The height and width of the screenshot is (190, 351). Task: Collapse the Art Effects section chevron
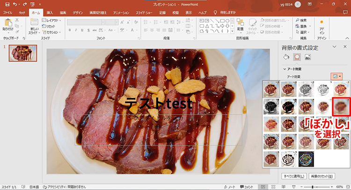[285, 69]
